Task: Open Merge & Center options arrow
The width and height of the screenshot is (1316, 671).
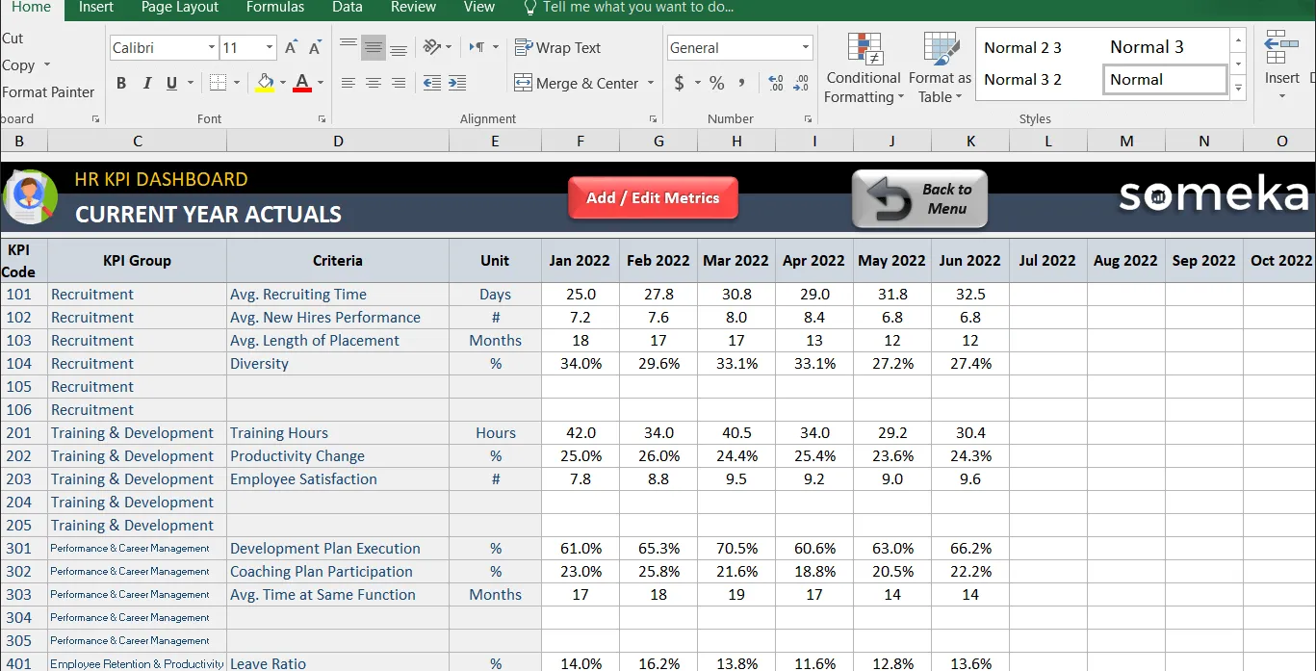Action: pyautogui.click(x=651, y=83)
